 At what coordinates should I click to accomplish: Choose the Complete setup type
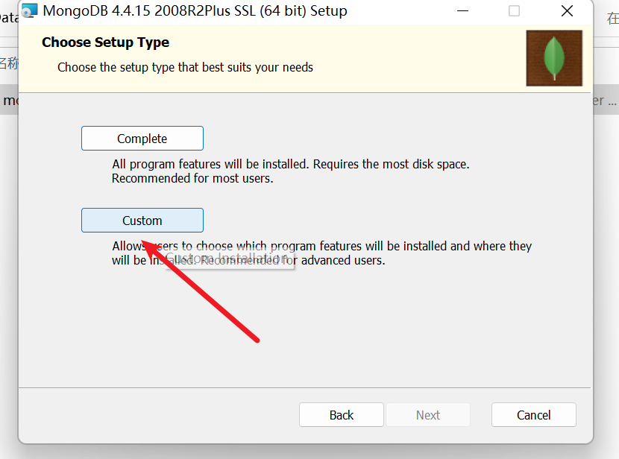coord(142,139)
